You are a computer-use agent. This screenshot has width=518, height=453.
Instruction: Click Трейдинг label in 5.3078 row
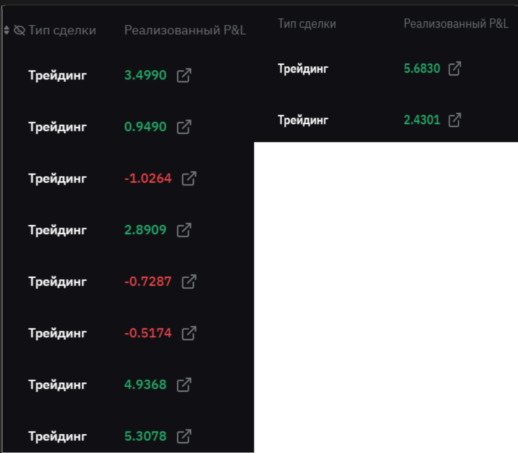[x=58, y=437]
